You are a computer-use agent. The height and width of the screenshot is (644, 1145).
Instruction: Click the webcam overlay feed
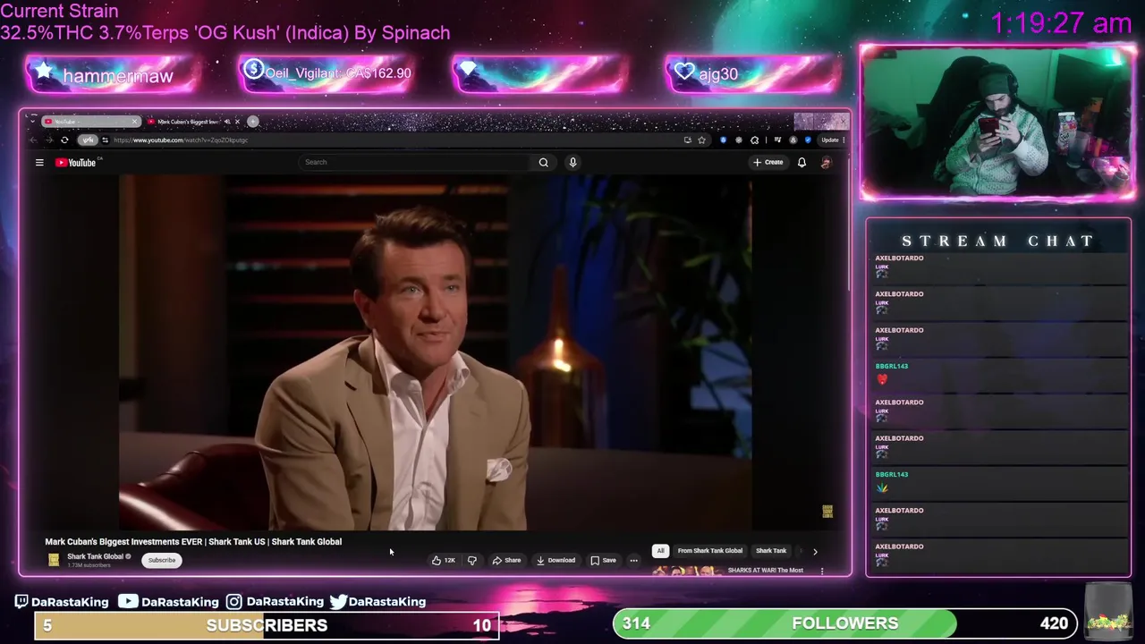coord(997,123)
